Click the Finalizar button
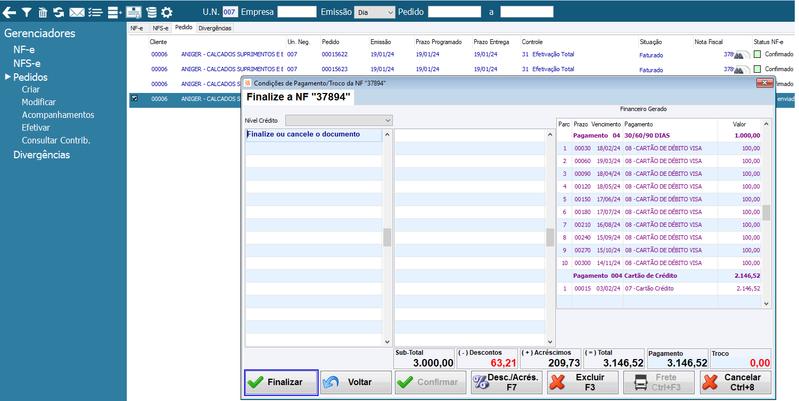Image resolution: width=799 pixels, height=401 pixels. [281, 382]
